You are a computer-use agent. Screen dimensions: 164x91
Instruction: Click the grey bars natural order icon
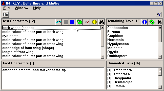pos(66,22)
